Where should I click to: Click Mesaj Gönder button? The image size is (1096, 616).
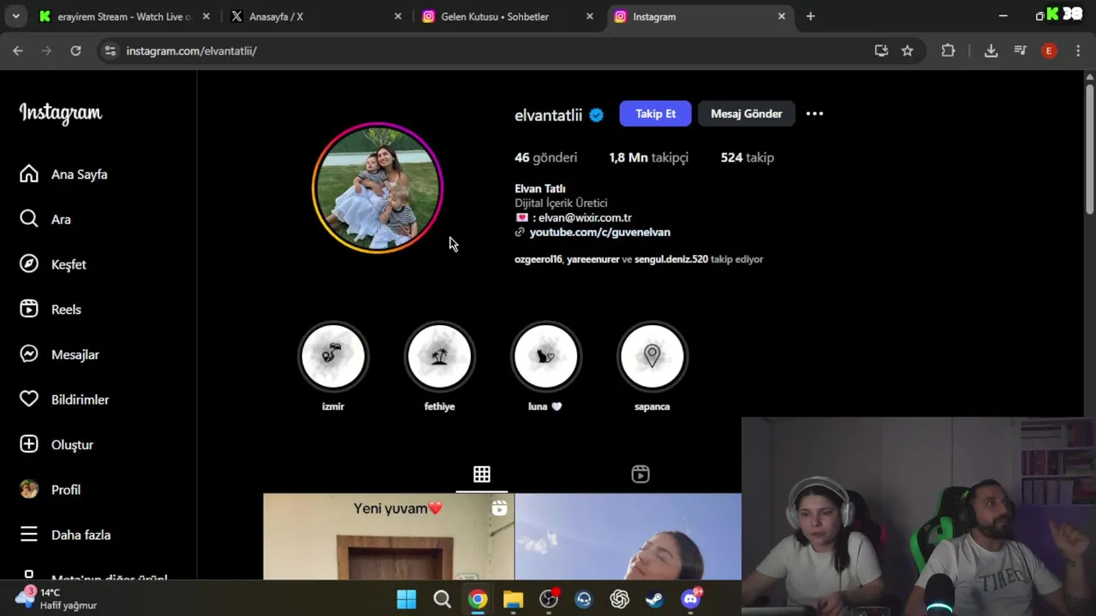click(x=746, y=114)
